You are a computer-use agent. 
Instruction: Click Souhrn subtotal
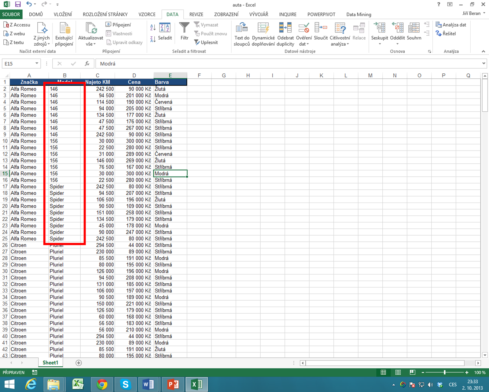[x=414, y=32]
